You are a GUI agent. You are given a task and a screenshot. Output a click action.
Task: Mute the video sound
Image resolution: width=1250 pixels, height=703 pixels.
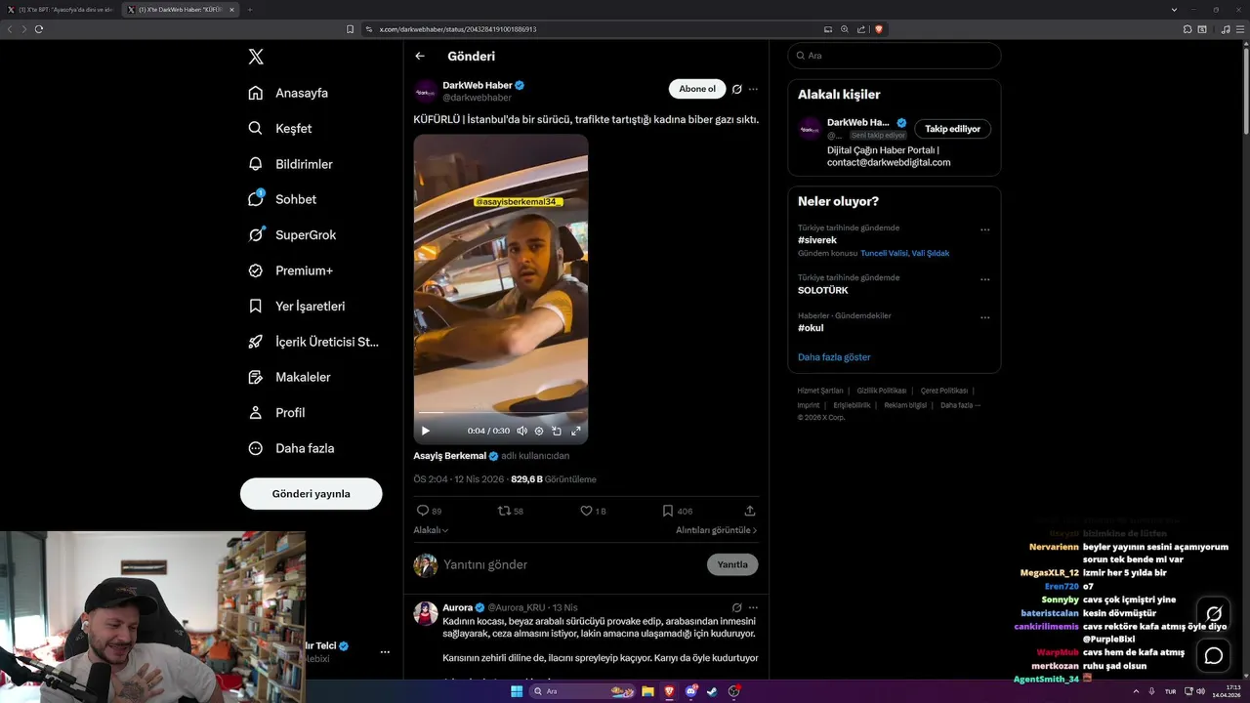coord(522,431)
